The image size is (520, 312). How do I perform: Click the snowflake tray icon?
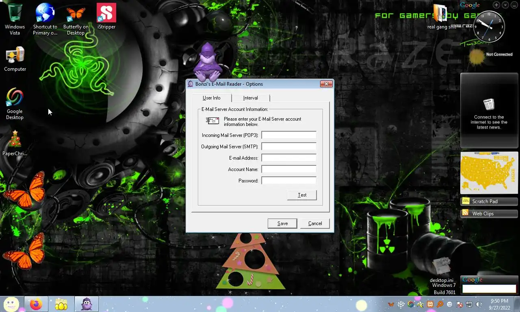point(401,304)
